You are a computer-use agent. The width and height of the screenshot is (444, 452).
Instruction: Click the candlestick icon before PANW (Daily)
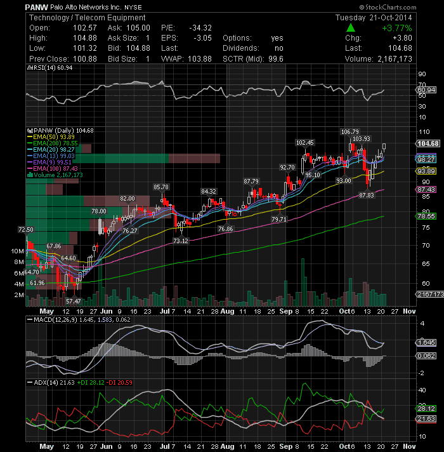pos(29,131)
